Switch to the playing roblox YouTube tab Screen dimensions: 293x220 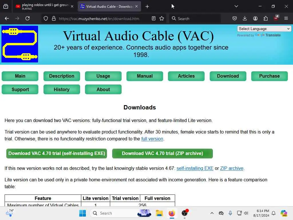click(x=44, y=6)
